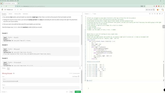The image size is (165, 93).
Task: Click the format code braces icon
Action: pyautogui.click(x=152, y=14)
